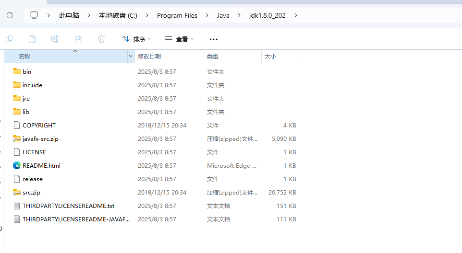
Task: Select THIRDPARTYLICENSEREADME-JAVAF... file name
Action: click(76, 219)
